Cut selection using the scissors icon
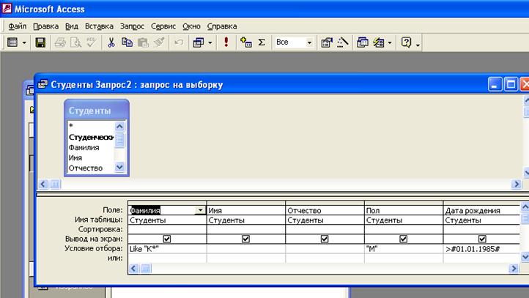This screenshot has height=298, width=529. (111, 42)
